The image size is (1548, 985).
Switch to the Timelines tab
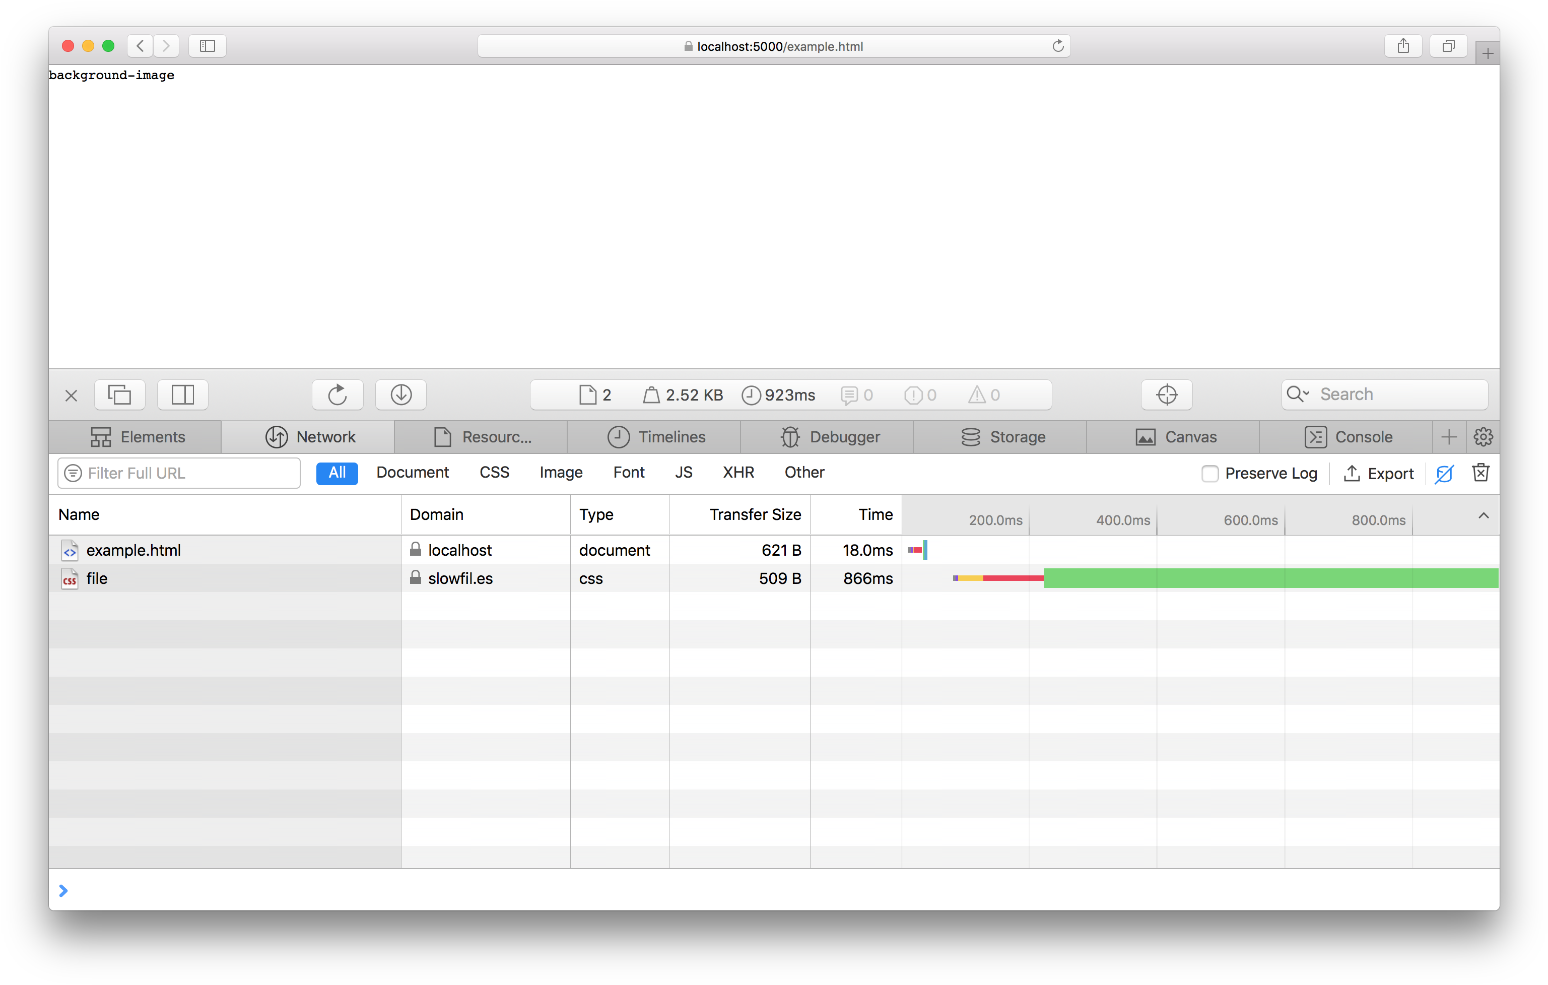click(x=656, y=436)
